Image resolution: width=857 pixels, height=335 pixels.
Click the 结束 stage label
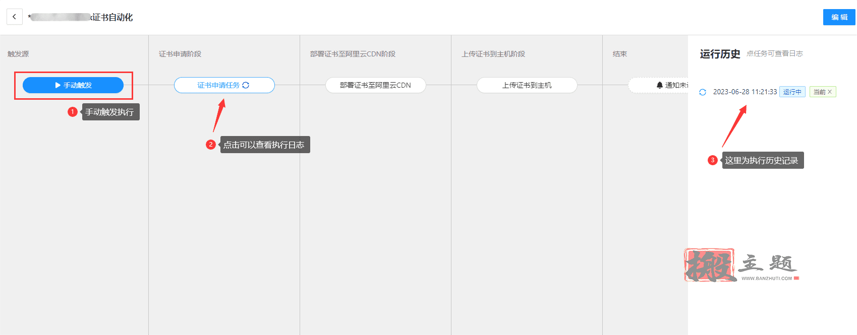pyautogui.click(x=620, y=54)
